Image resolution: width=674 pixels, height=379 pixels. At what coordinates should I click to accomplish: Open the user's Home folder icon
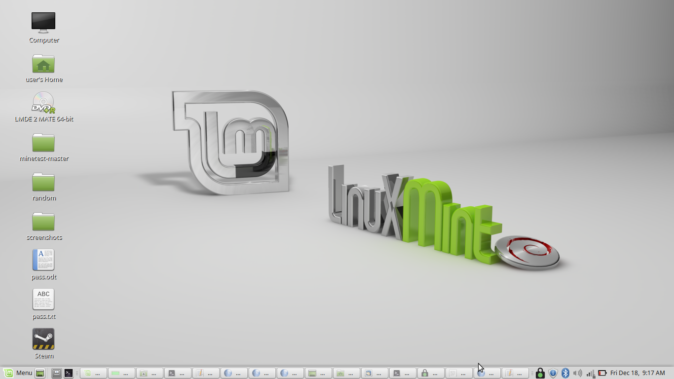pos(44,68)
